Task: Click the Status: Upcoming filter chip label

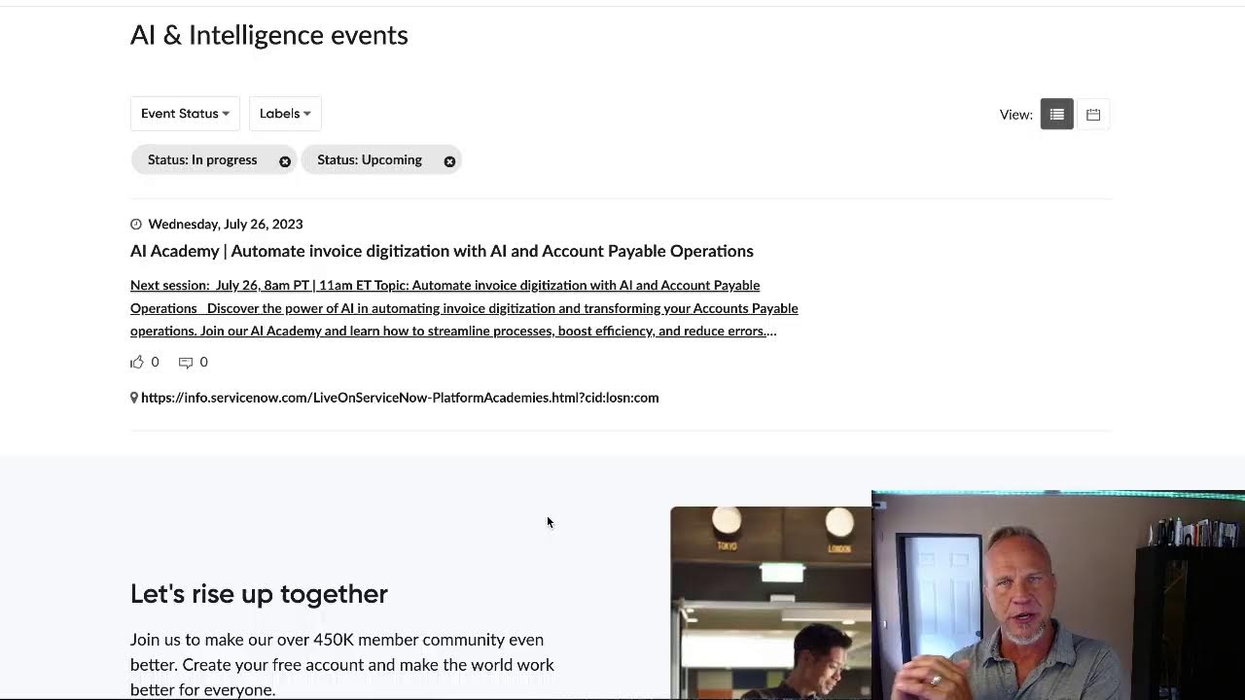Action: click(x=370, y=159)
